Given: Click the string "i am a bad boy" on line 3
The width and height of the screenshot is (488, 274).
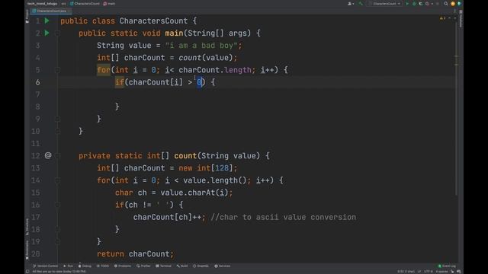Looking at the screenshot, I should [x=201, y=46].
